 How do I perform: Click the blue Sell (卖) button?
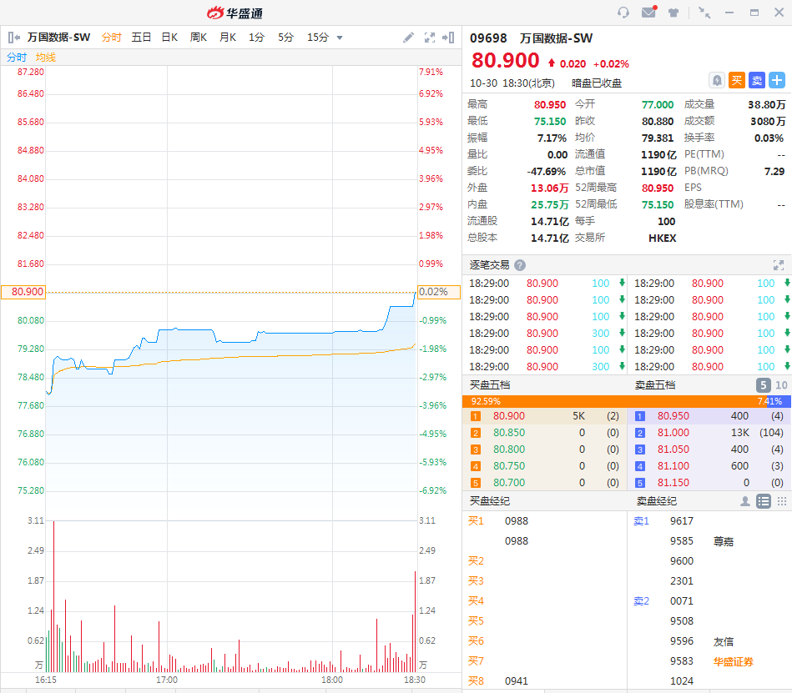(x=757, y=80)
